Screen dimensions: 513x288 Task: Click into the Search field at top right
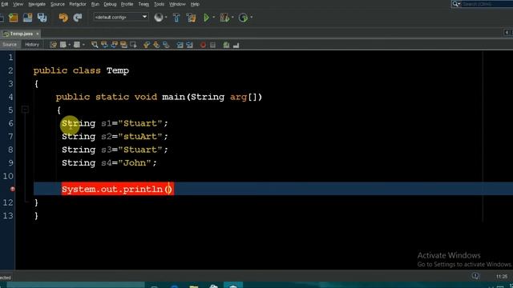pos(487,4)
